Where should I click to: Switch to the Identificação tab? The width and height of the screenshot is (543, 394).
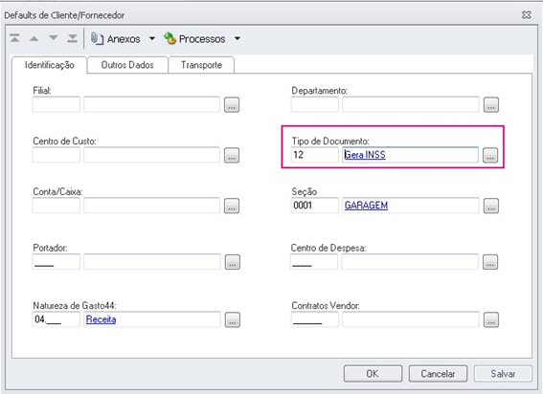pos(49,65)
